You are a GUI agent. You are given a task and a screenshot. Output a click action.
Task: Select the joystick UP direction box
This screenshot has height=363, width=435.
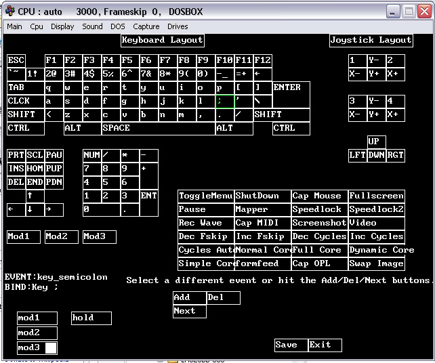click(x=377, y=142)
